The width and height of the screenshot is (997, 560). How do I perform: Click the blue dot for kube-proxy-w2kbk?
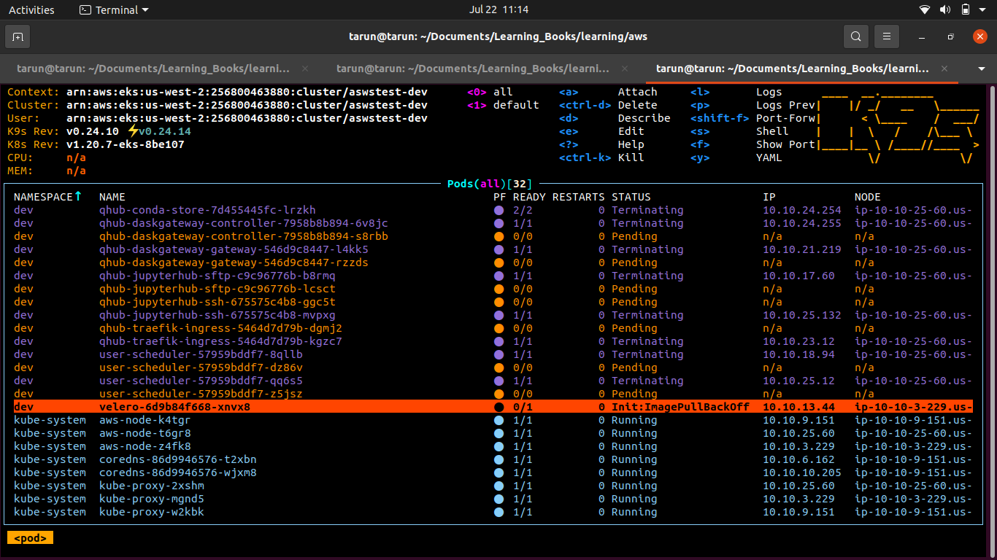[x=499, y=512]
